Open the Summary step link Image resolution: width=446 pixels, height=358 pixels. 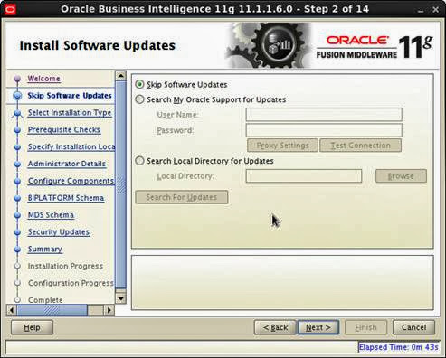(45, 250)
